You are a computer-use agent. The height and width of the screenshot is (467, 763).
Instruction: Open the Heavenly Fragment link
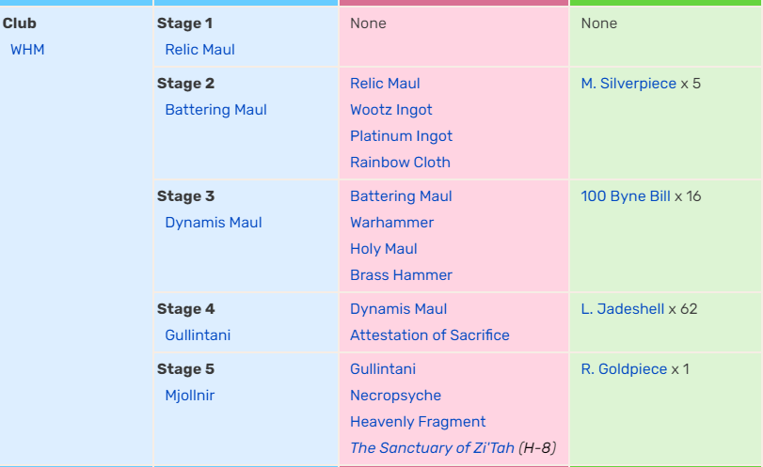click(x=418, y=422)
